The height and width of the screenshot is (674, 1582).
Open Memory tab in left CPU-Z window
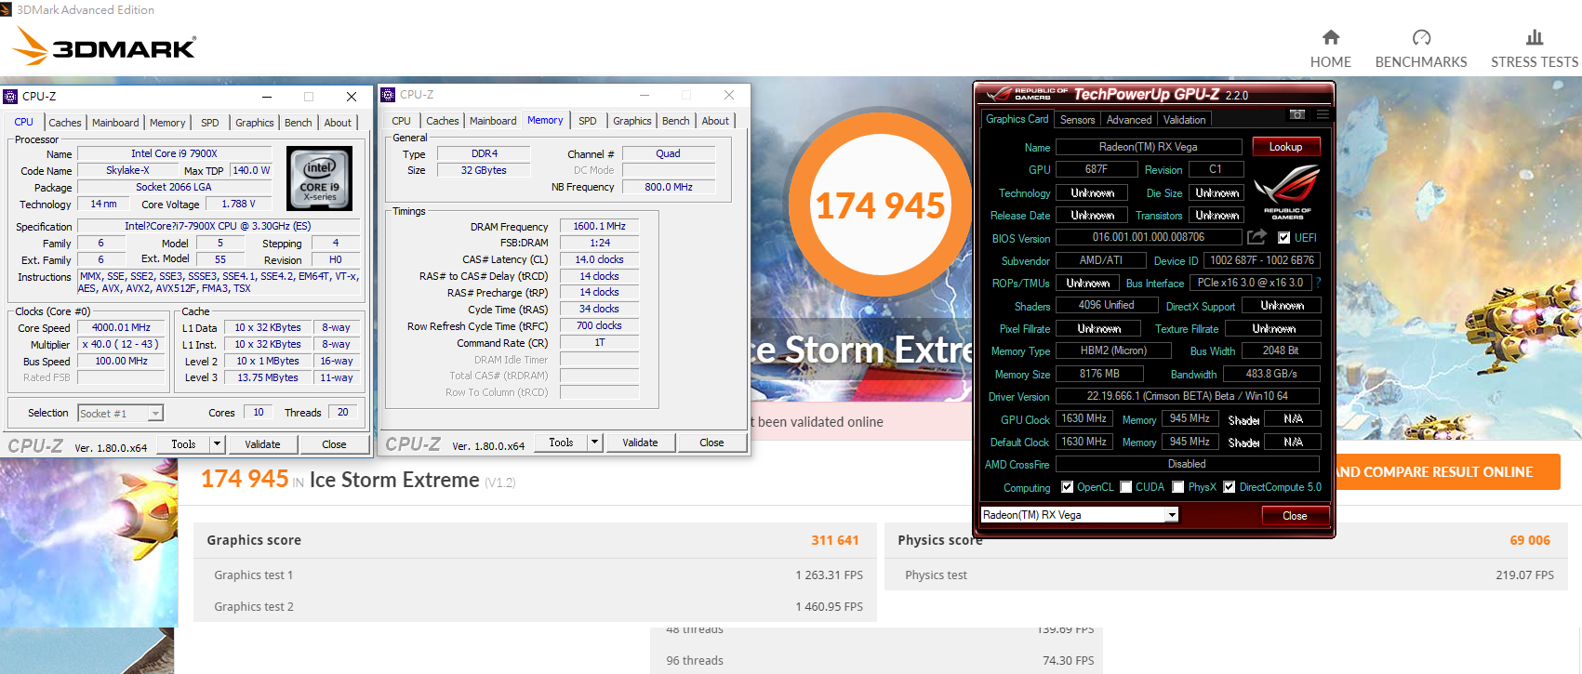pos(167,123)
